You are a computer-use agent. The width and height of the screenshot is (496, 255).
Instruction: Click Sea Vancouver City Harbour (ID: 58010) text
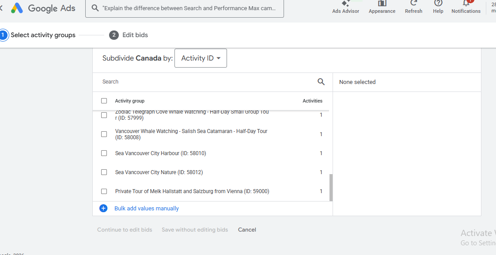point(161,153)
